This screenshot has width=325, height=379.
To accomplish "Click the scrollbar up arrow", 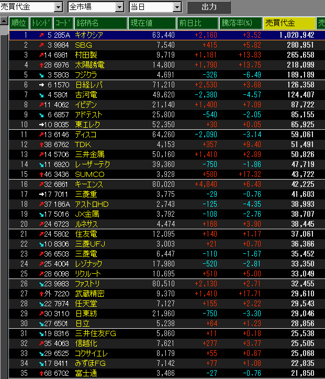I will (x=4, y=21).
